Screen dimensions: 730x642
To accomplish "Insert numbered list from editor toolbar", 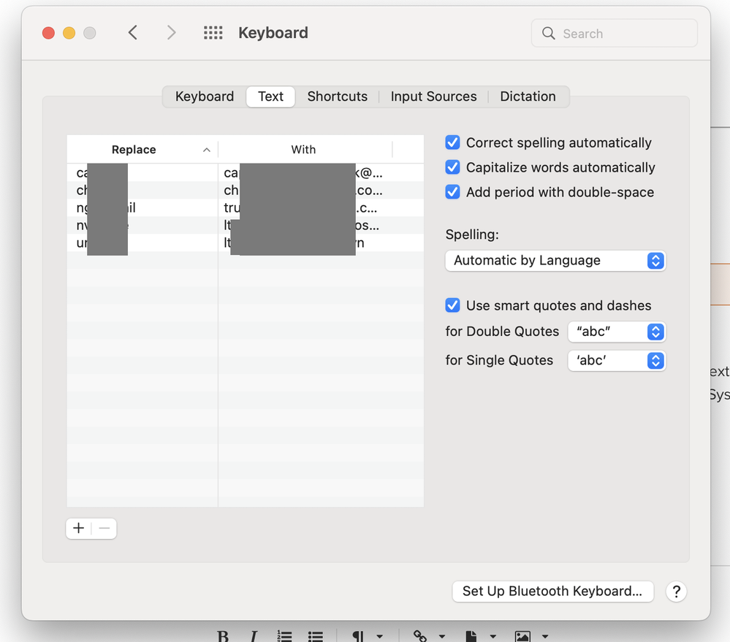I will click(x=284, y=636).
